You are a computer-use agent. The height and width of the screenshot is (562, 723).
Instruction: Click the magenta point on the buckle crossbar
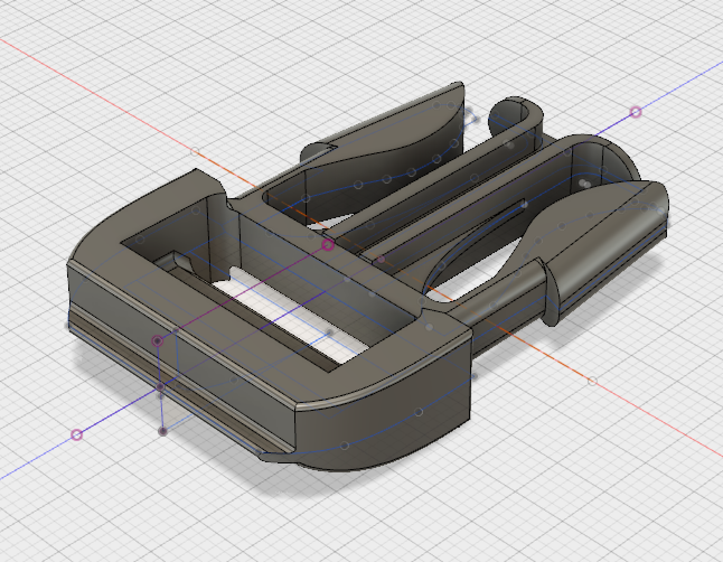328,245
